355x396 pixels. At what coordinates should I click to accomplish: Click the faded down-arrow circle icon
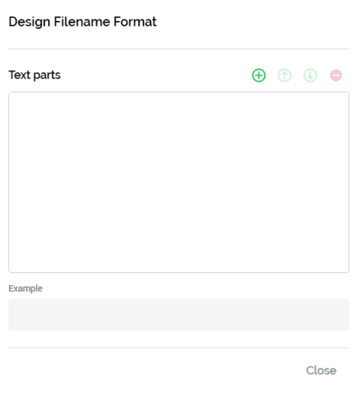pos(310,76)
